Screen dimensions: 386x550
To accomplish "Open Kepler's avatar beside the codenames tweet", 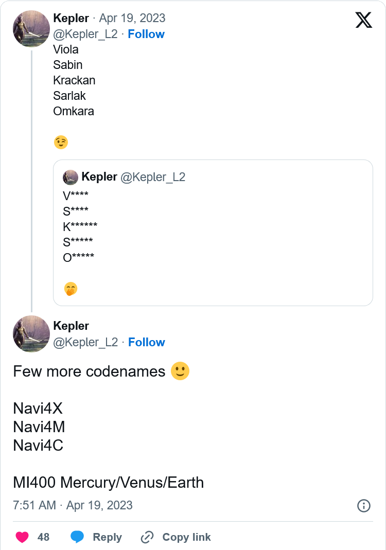I will coord(31,334).
